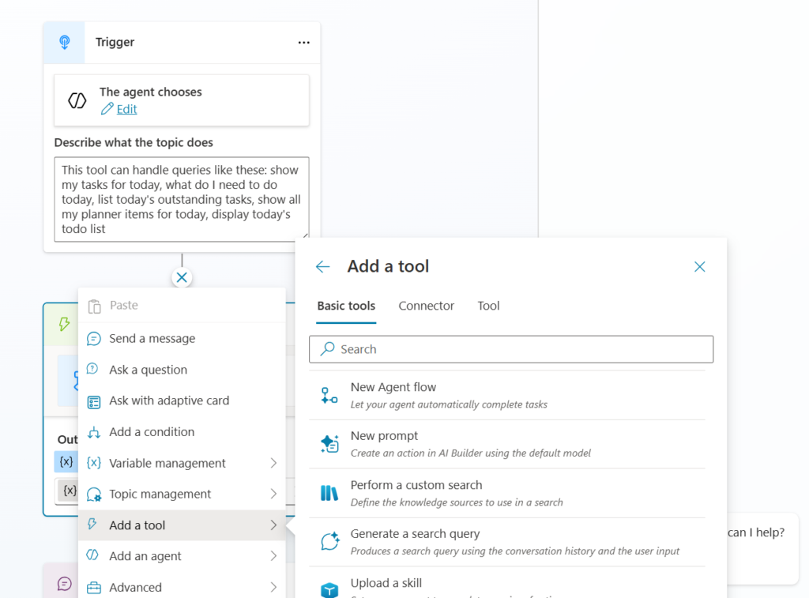Click the highlighted {x} output variable
Screen dimensions: 809x598
pyautogui.click(x=66, y=462)
